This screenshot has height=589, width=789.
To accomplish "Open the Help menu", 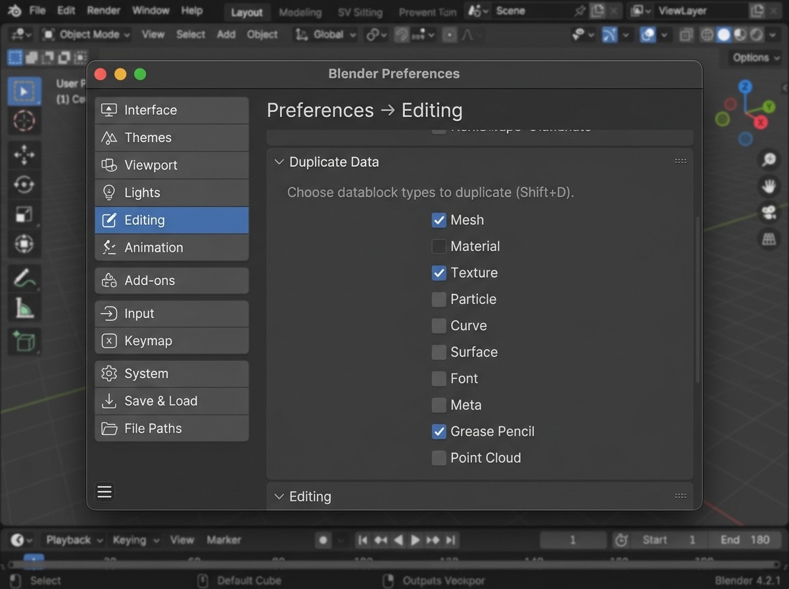I will pos(192,11).
